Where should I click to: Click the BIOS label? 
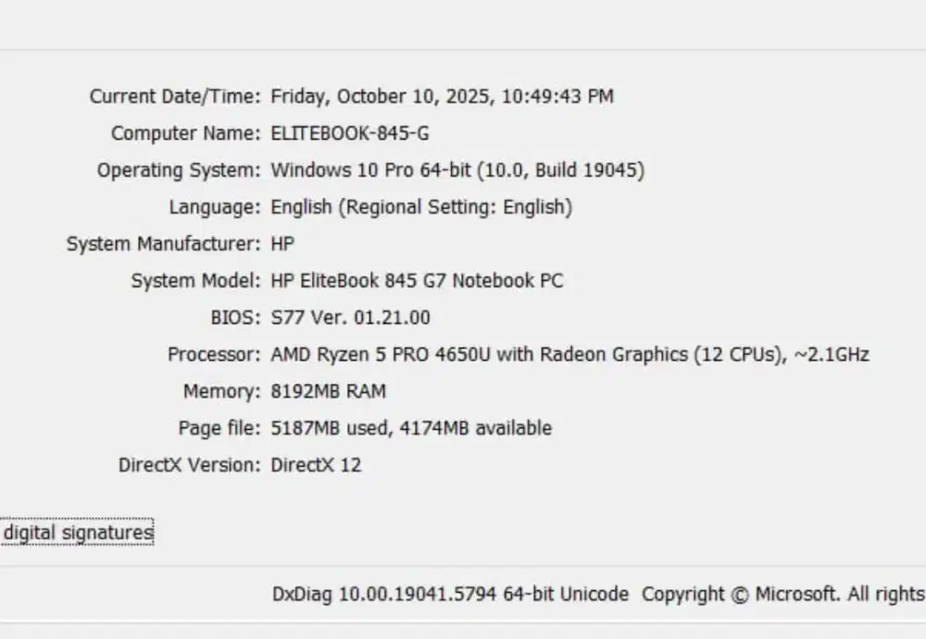[x=235, y=318]
